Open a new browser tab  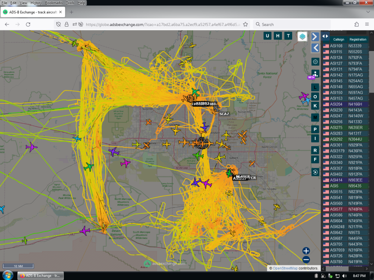[71, 12]
